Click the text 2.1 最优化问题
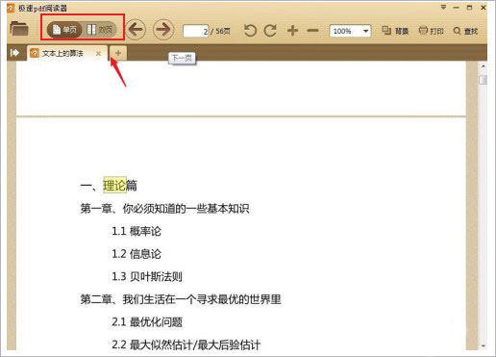 [x=147, y=322]
